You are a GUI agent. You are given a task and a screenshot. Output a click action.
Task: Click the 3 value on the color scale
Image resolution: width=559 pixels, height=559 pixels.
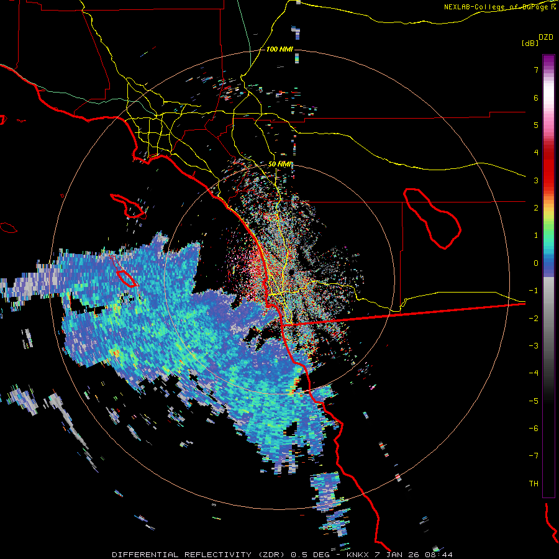tap(536, 180)
